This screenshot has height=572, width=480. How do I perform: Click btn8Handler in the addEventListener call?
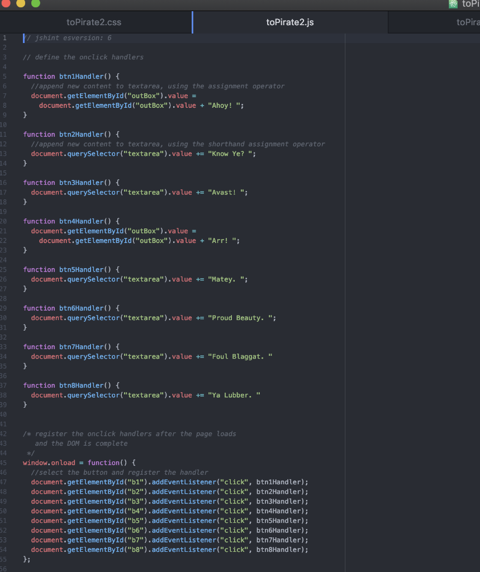coord(278,550)
